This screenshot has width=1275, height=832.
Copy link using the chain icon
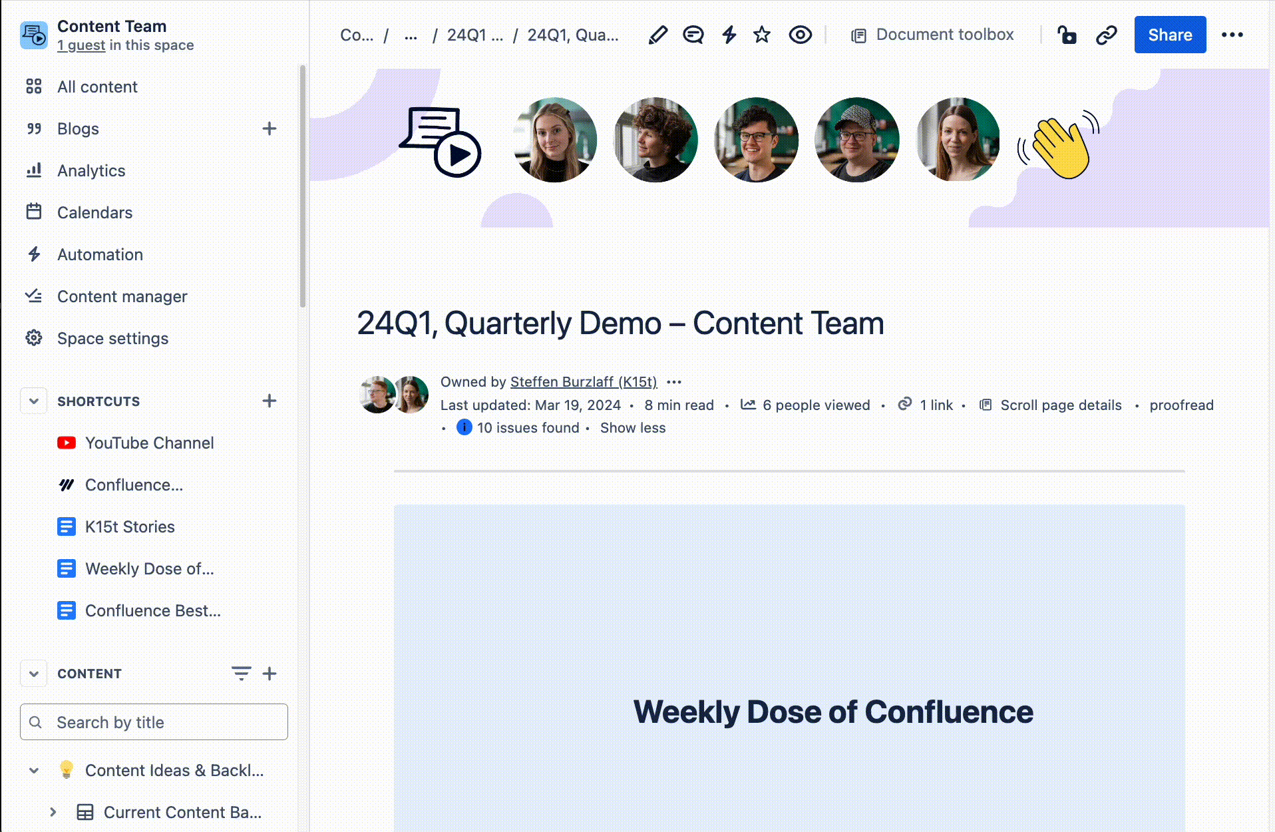(x=1106, y=35)
